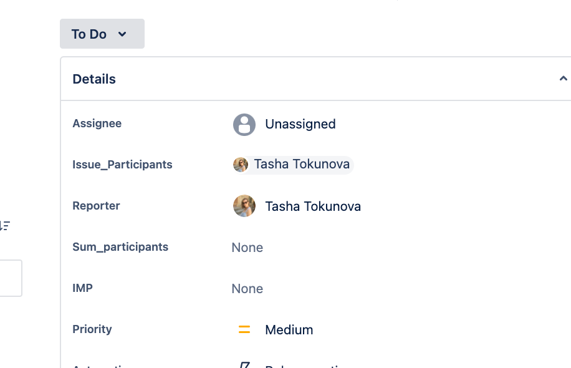This screenshot has height=368, width=571.
Task: Click the Automation lightning bolt icon
Action: point(244,366)
